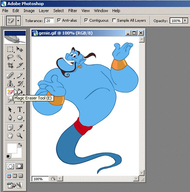The height and width of the screenshot is (192, 190).
Task: Select the Pencil tool
Action: pyautogui.click(x=19, y=75)
